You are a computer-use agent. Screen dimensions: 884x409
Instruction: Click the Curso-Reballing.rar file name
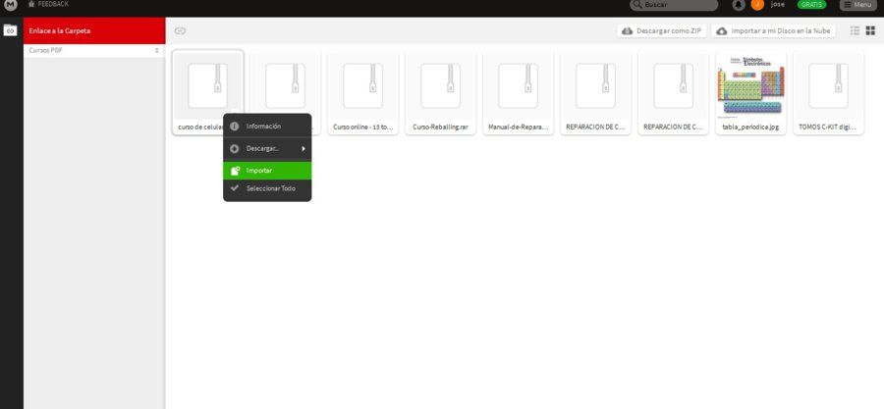pos(440,128)
